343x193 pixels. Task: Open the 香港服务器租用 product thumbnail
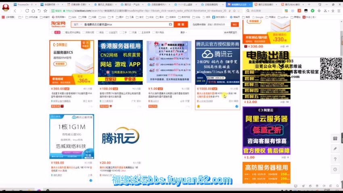pos(120,62)
